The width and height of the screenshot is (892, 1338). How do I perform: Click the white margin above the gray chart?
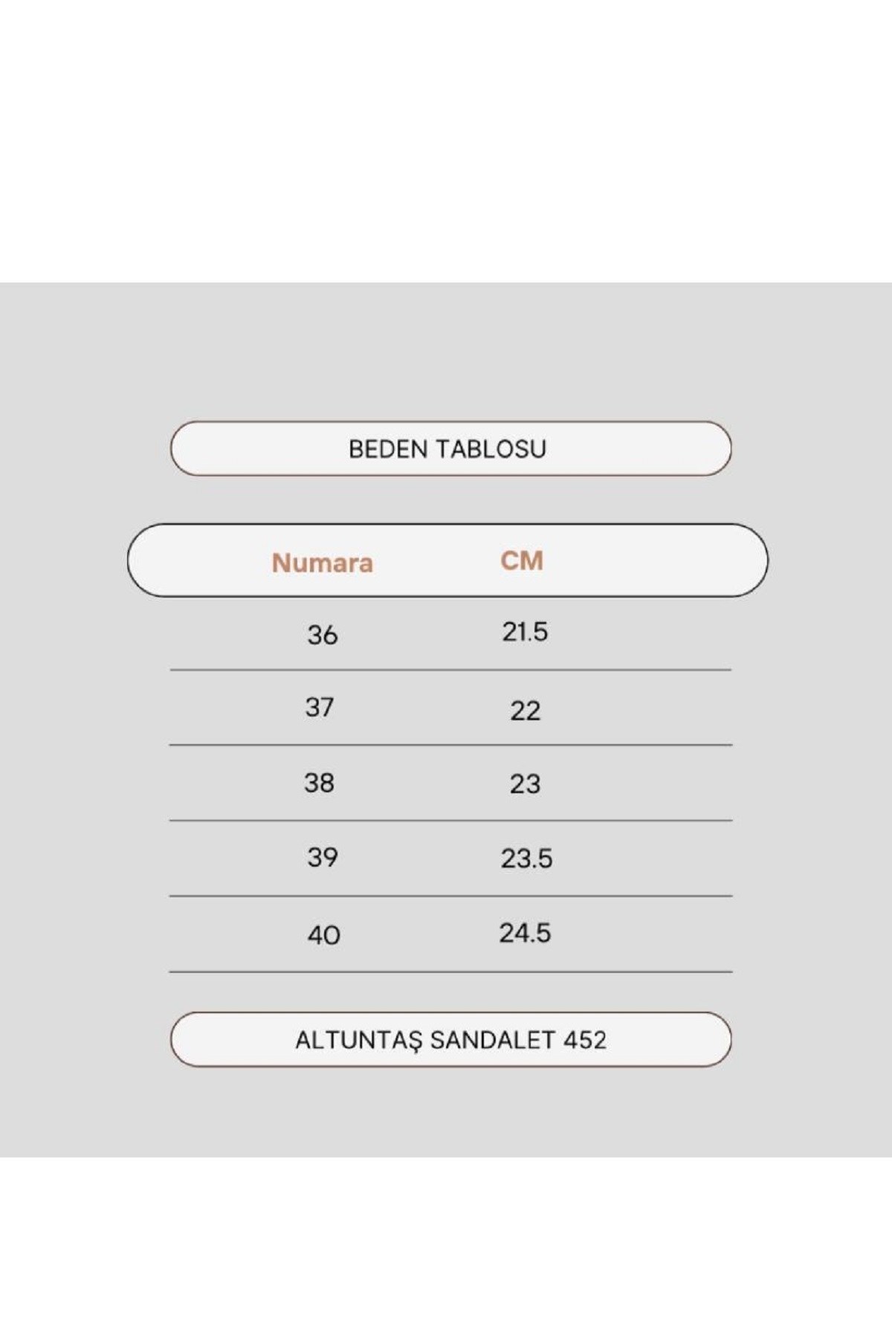pos(446,141)
